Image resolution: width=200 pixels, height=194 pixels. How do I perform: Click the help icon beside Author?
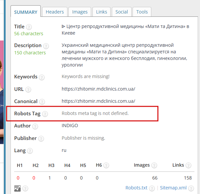[35, 126]
